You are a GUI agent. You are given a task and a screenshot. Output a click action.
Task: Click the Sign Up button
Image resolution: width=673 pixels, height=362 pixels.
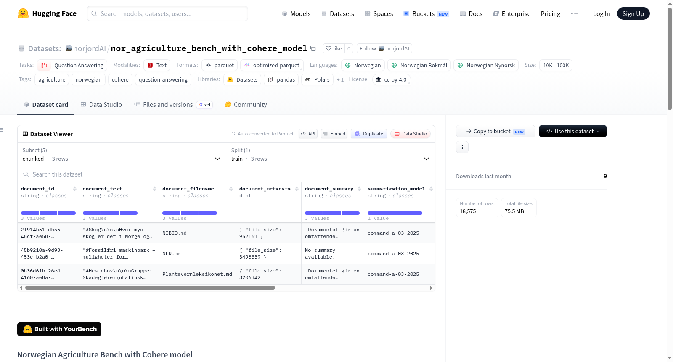633,13
